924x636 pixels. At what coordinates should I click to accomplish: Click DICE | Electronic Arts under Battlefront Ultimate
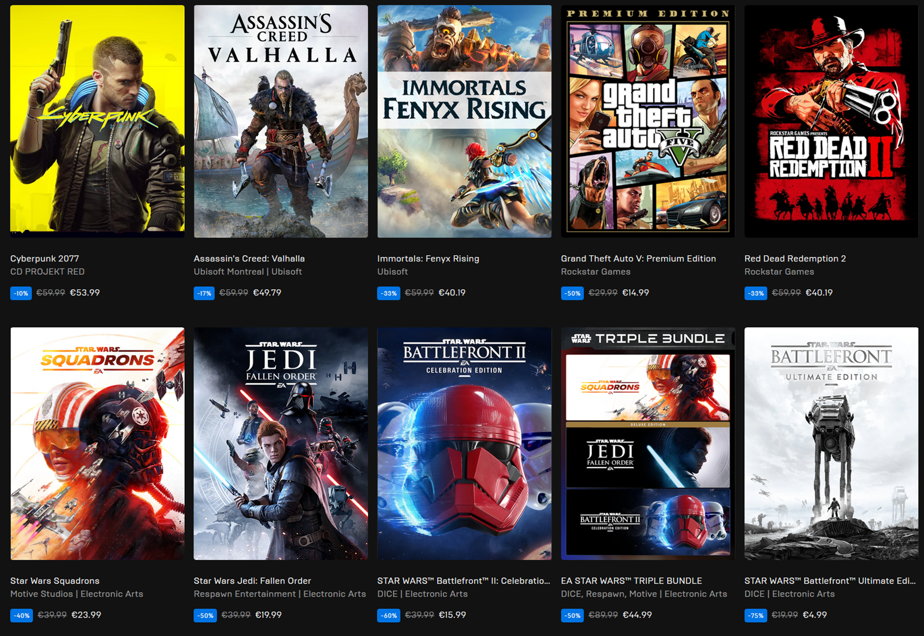[x=789, y=594]
